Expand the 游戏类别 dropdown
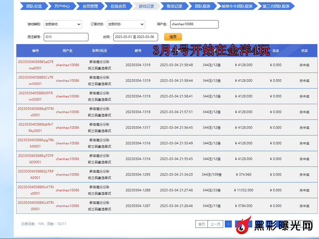Viewport: 319px width, 239px height. click(63, 24)
